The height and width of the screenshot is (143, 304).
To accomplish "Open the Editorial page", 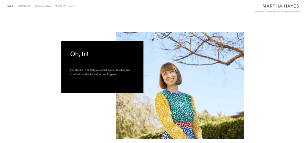I will (x=24, y=6).
